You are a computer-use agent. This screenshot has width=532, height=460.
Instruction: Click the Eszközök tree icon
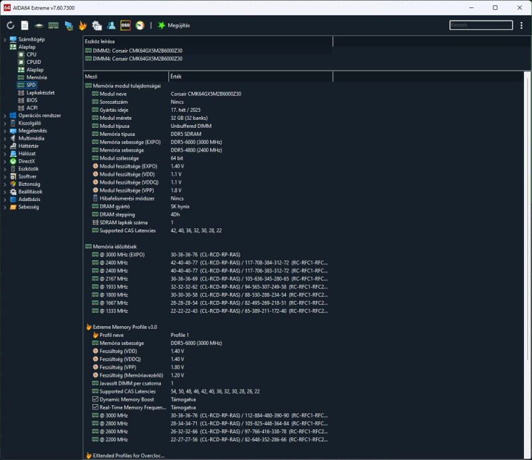pyautogui.click(x=13, y=169)
